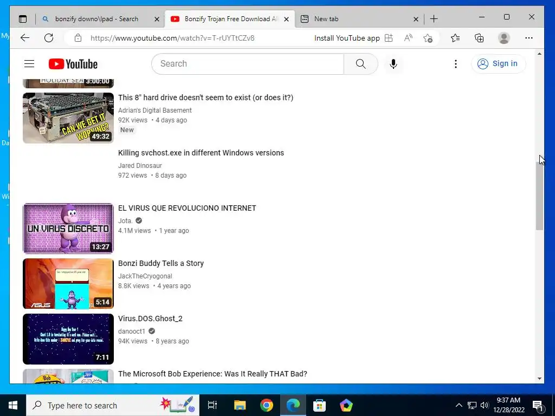Focus the YouTube Search input field
The height and width of the screenshot is (416, 555).
248,64
